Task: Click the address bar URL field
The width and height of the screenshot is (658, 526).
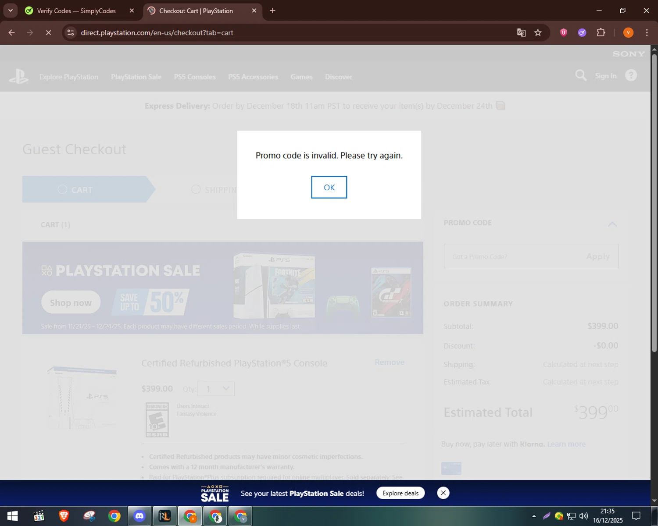Action: tap(290, 32)
